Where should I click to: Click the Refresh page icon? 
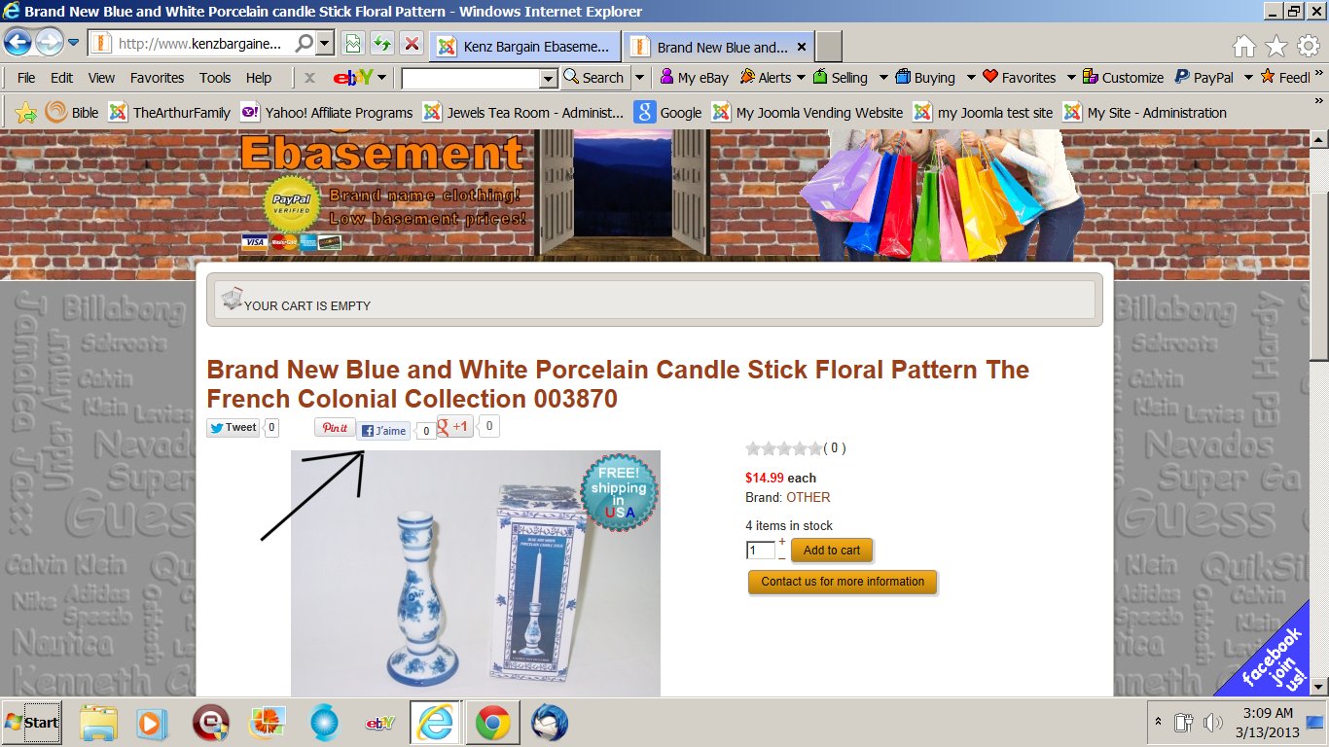tap(382, 45)
